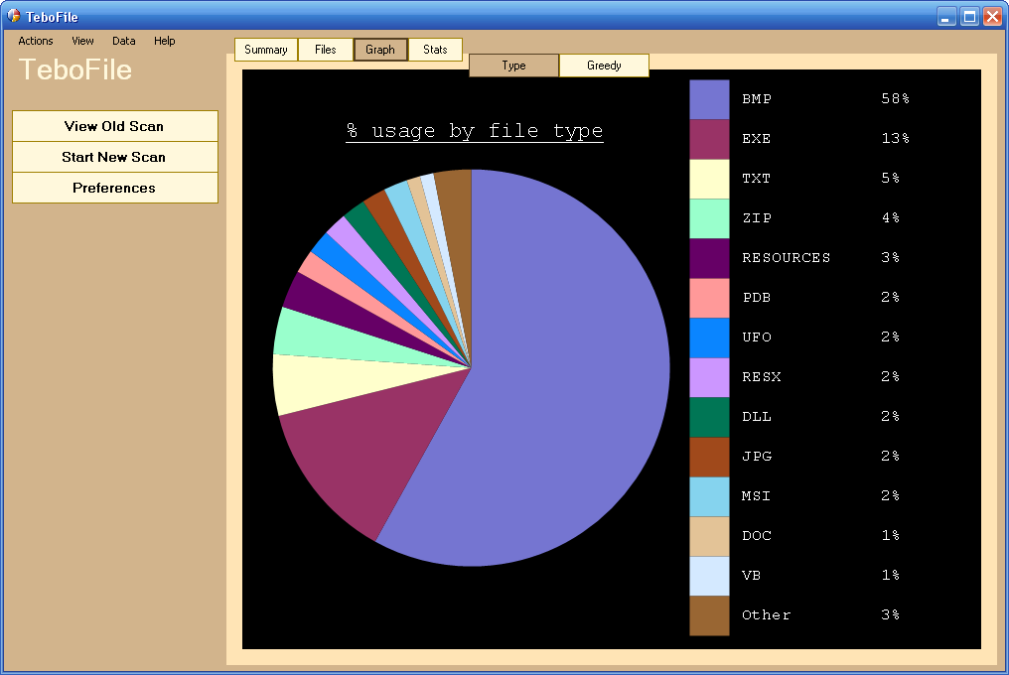The height and width of the screenshot is (675, 1009).
Task: Click the '13%' value
Action: 895,138
